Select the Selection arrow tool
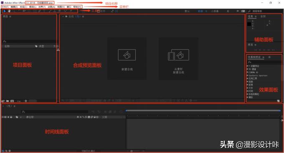The height and width of the screenshot is (153, 284). click(5, 11)
